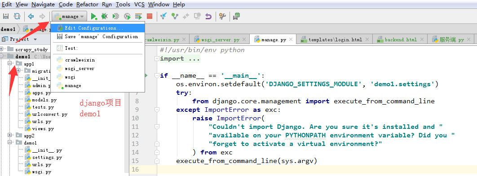
Task: Click the Save All toolbar icon
Action: tap(6, 17)
